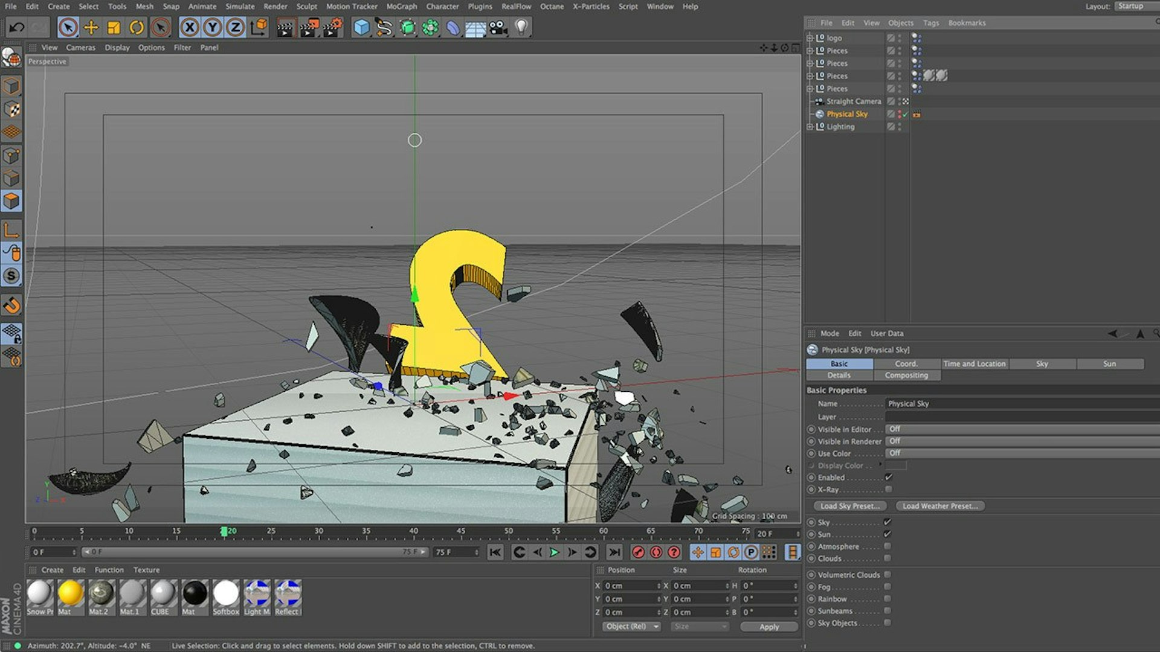Open the MoGraph menu

coord(401,7)
